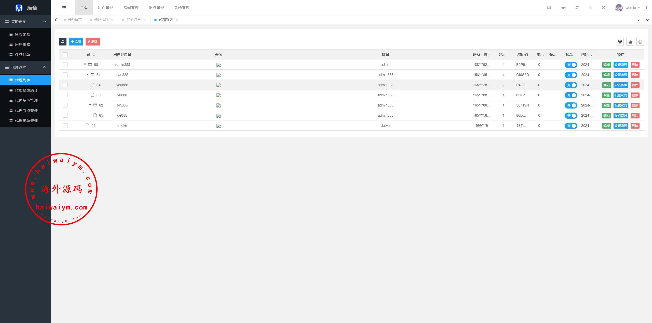The width and height of the screenshot is (652, 323).
Task: Collapse the tree arrow for id 62
Action: [90, 105]
